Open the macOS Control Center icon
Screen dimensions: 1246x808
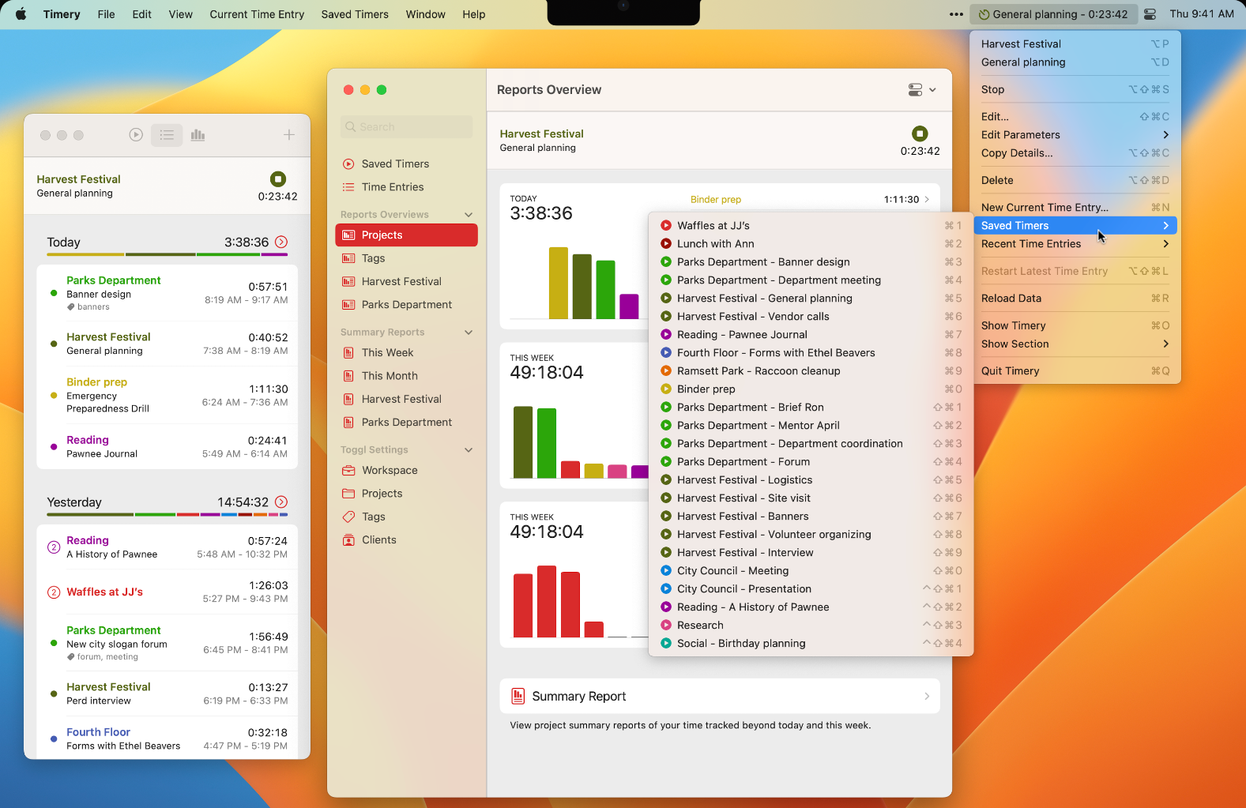[1150, 14]
